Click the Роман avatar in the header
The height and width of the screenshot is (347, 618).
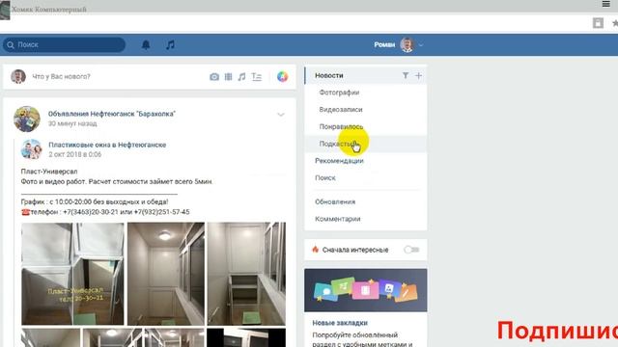click(407, 45)
